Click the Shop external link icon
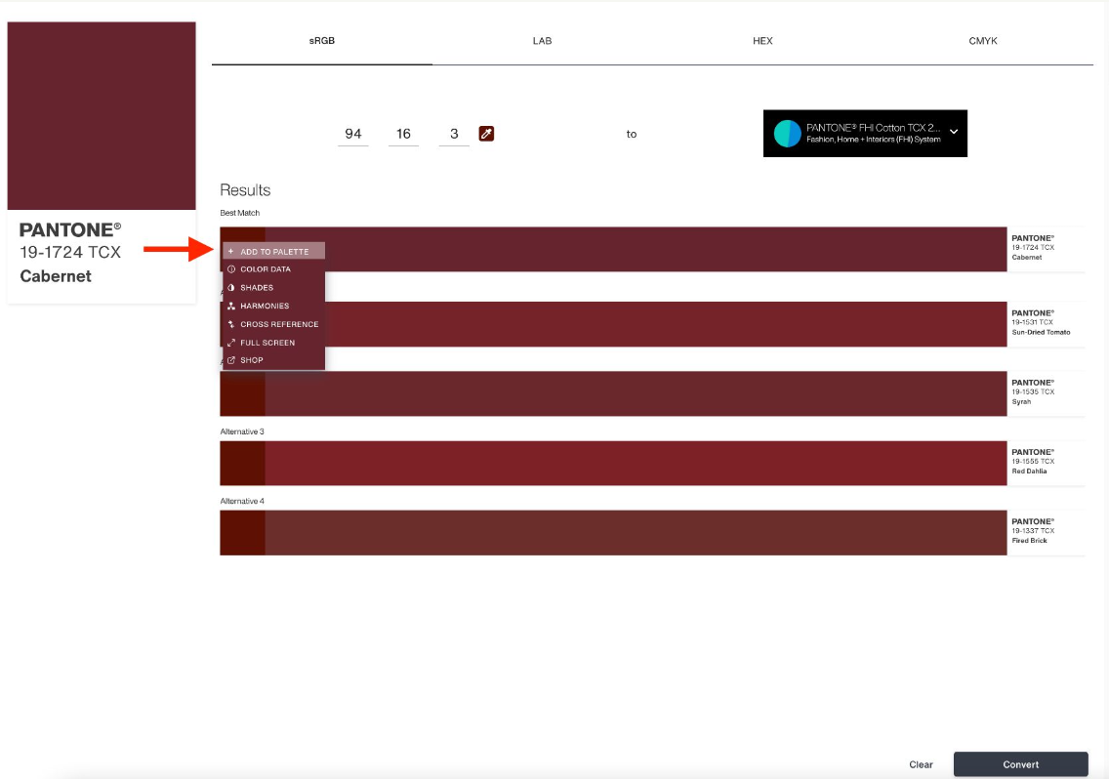 pos(230,360)
